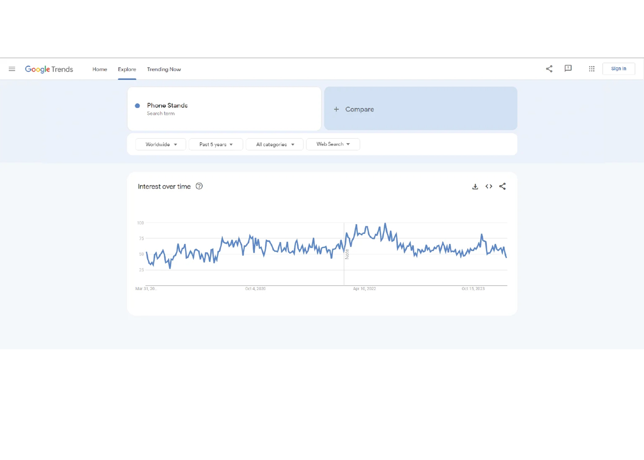Open the Interest over time help icon
The width and height of the screenshot is (644, 460).
pyautogui.click(x=199, y=186)
